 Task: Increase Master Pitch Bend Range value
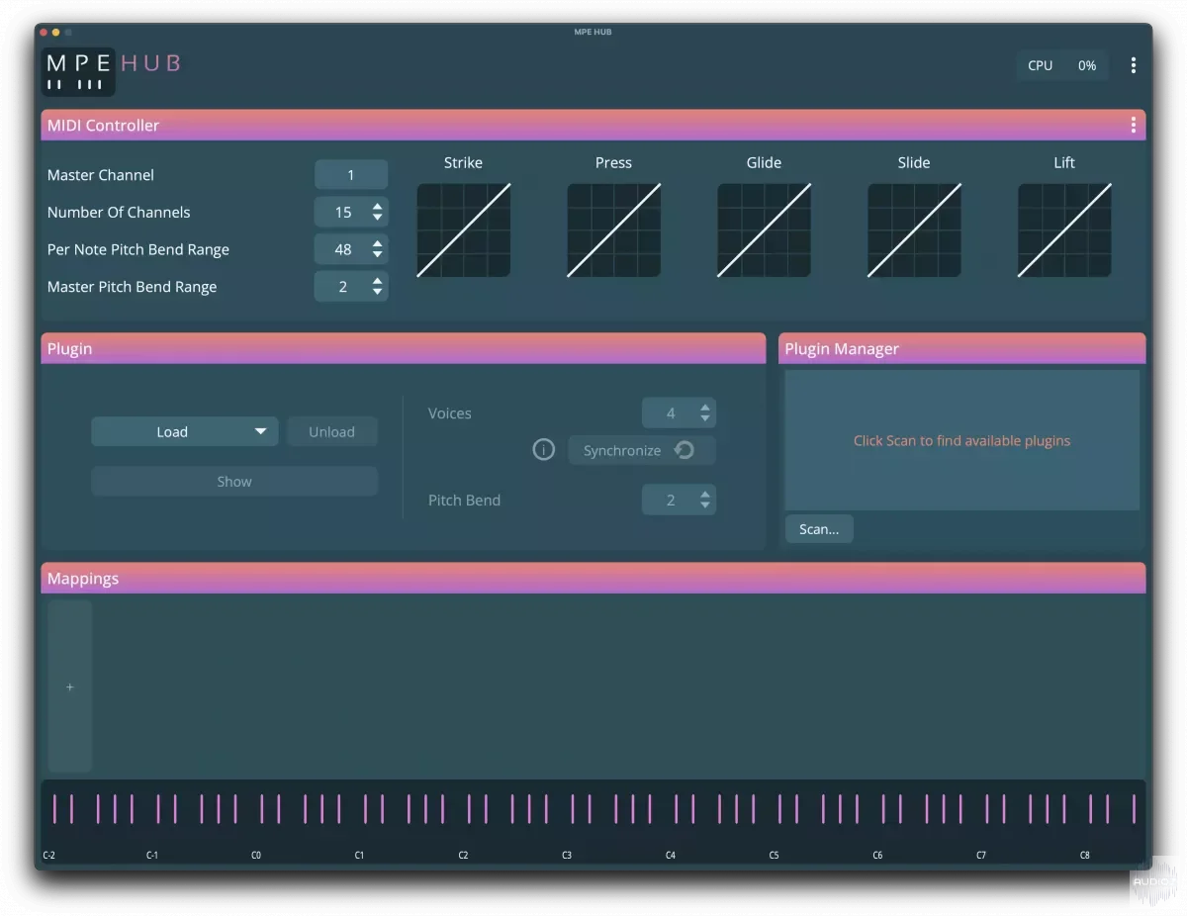(x=377, y=281)
